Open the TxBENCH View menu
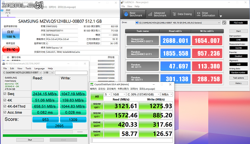250x144 pixels. coord(129,6)
